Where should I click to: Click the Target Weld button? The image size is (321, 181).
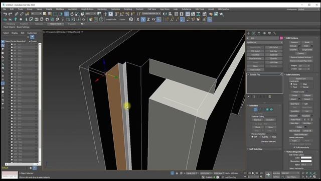point(307,50)
